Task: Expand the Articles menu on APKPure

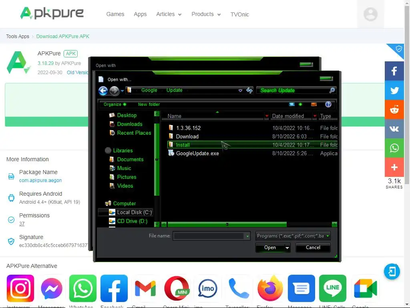Action: (x=169, y=14)
